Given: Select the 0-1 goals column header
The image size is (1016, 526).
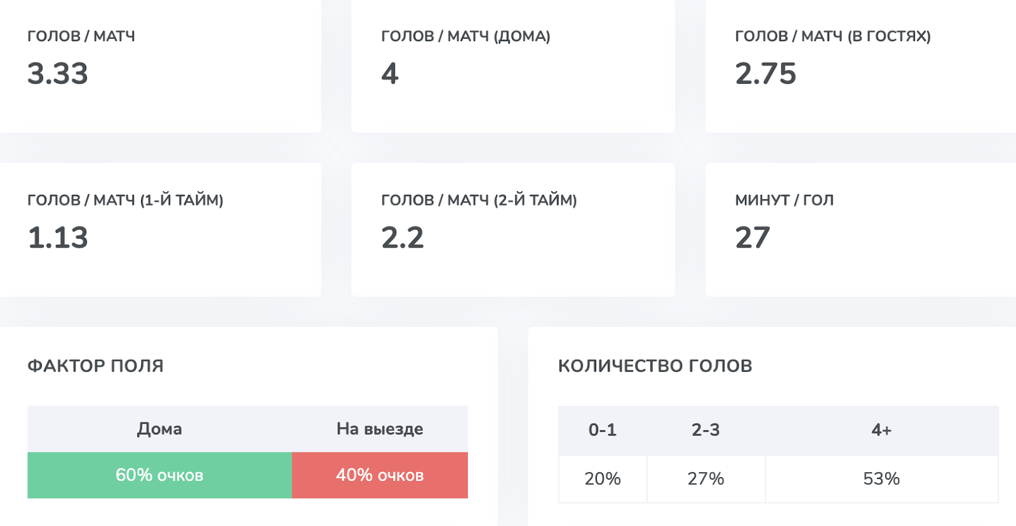Looking at the screenshot, I should (x=603, y=430).
